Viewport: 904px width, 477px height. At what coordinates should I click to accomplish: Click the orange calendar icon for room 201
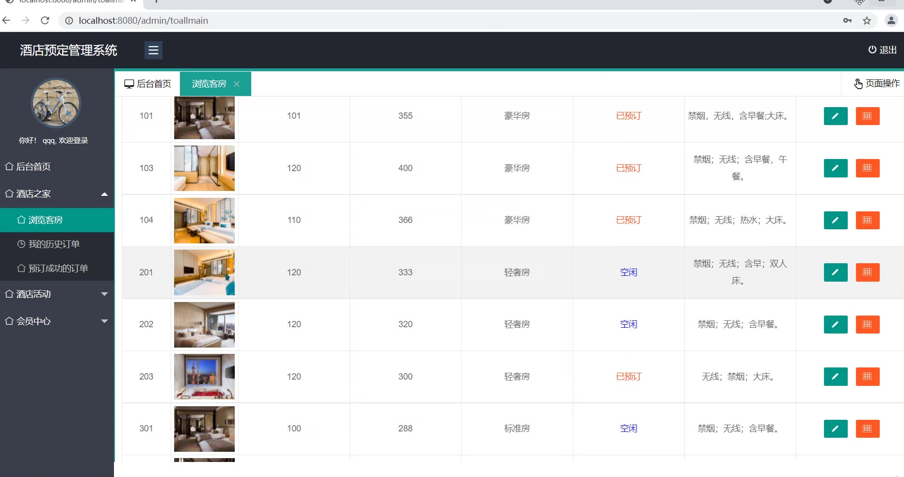(867, 272)
